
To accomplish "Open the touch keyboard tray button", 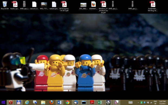I will pos(131,103).
